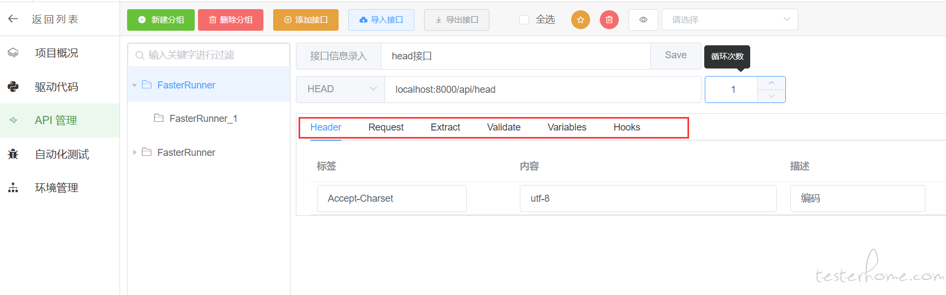Click the 内容 column header
Image resolution: width=946 pixels, height=295 pixels.
coord(530,166)
